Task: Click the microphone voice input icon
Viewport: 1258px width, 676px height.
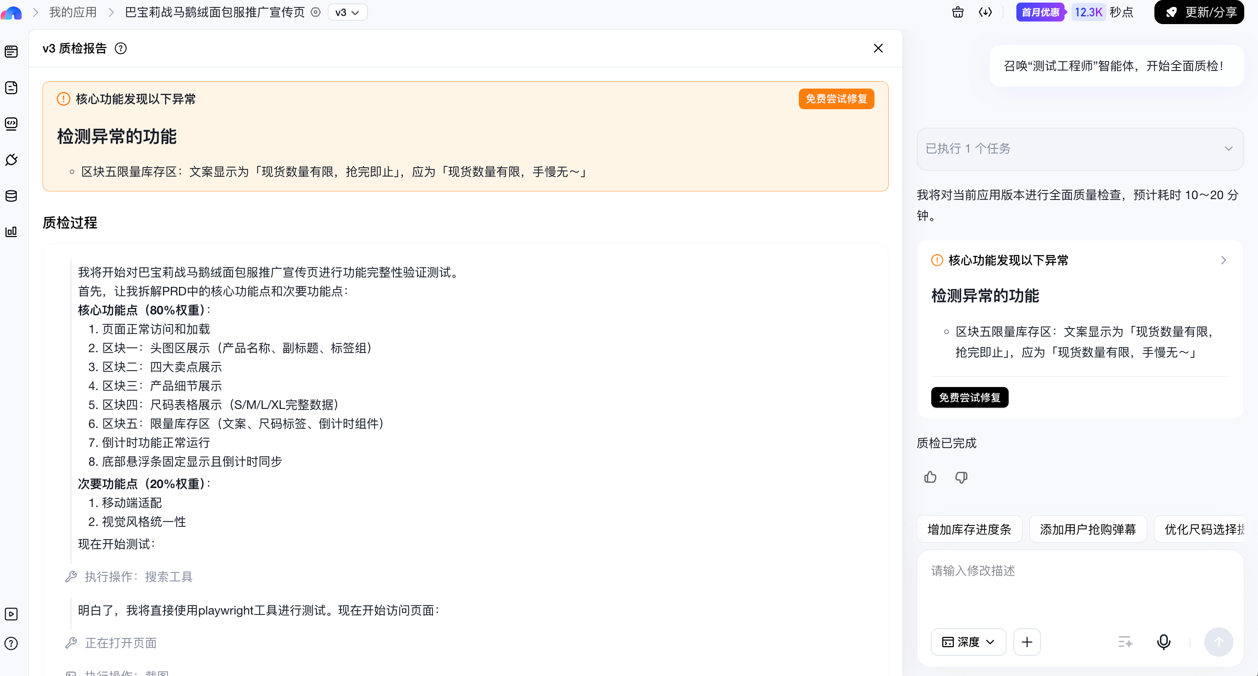Action: click(1164, 642)
